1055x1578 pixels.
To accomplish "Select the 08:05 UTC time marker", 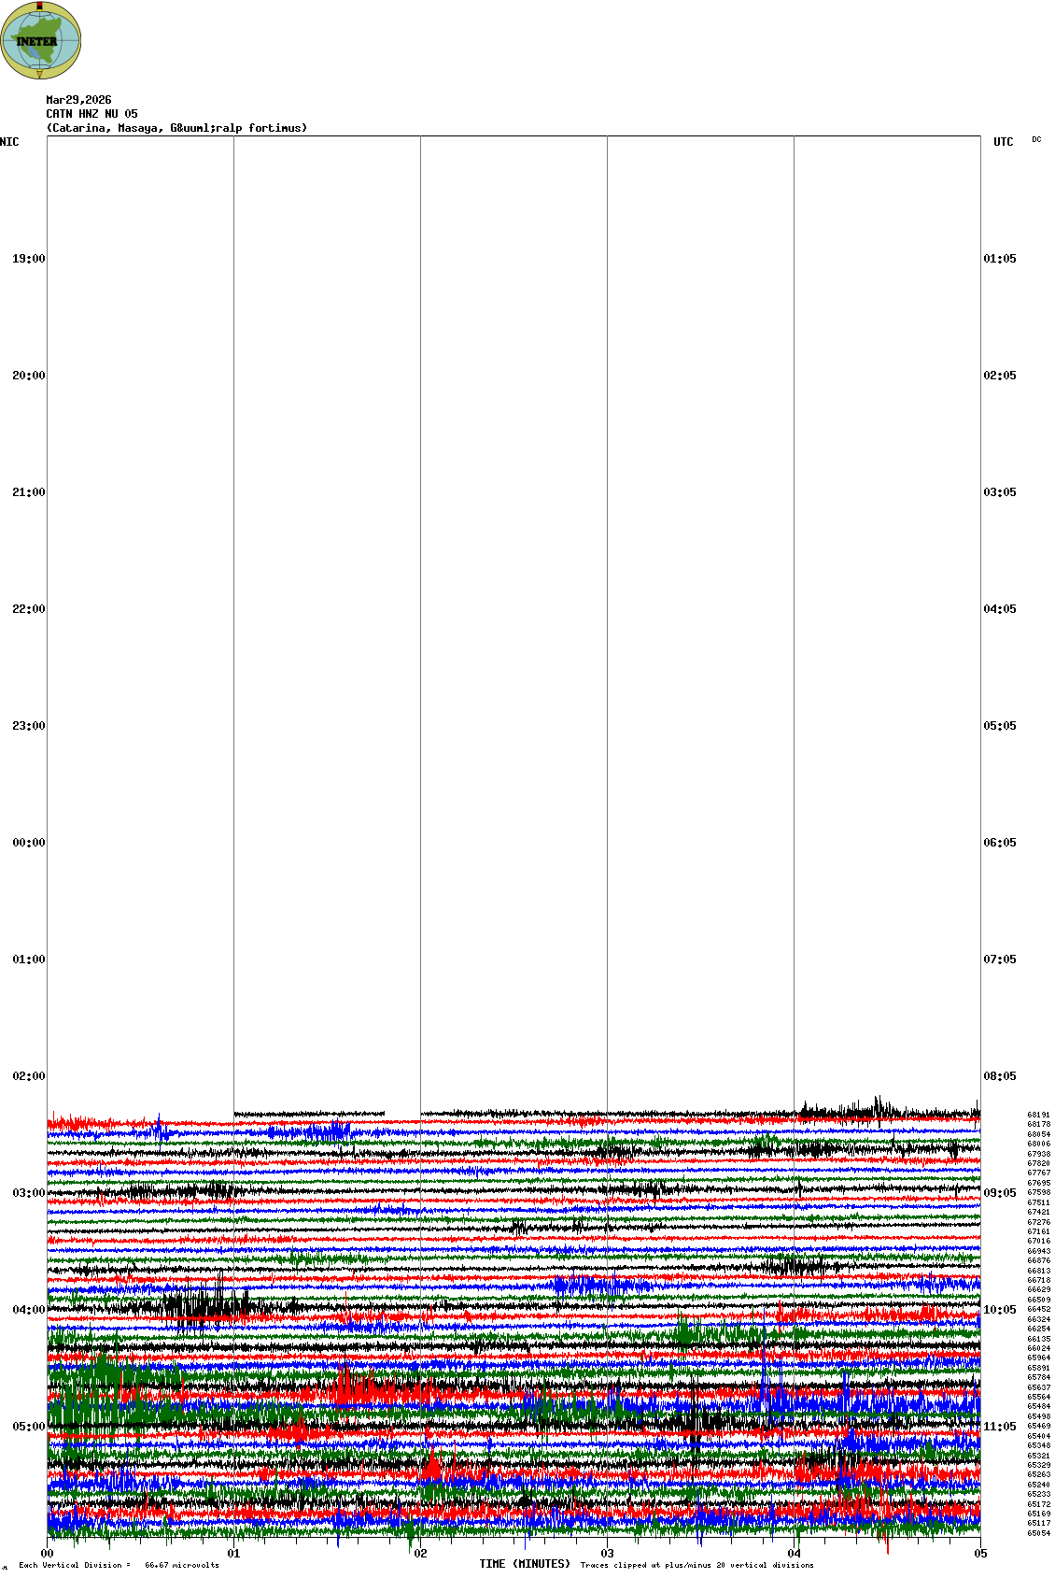I will click(x=999, y=1076).
